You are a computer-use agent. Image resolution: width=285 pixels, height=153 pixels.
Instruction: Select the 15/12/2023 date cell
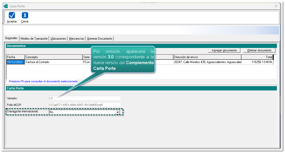(15, 62)
